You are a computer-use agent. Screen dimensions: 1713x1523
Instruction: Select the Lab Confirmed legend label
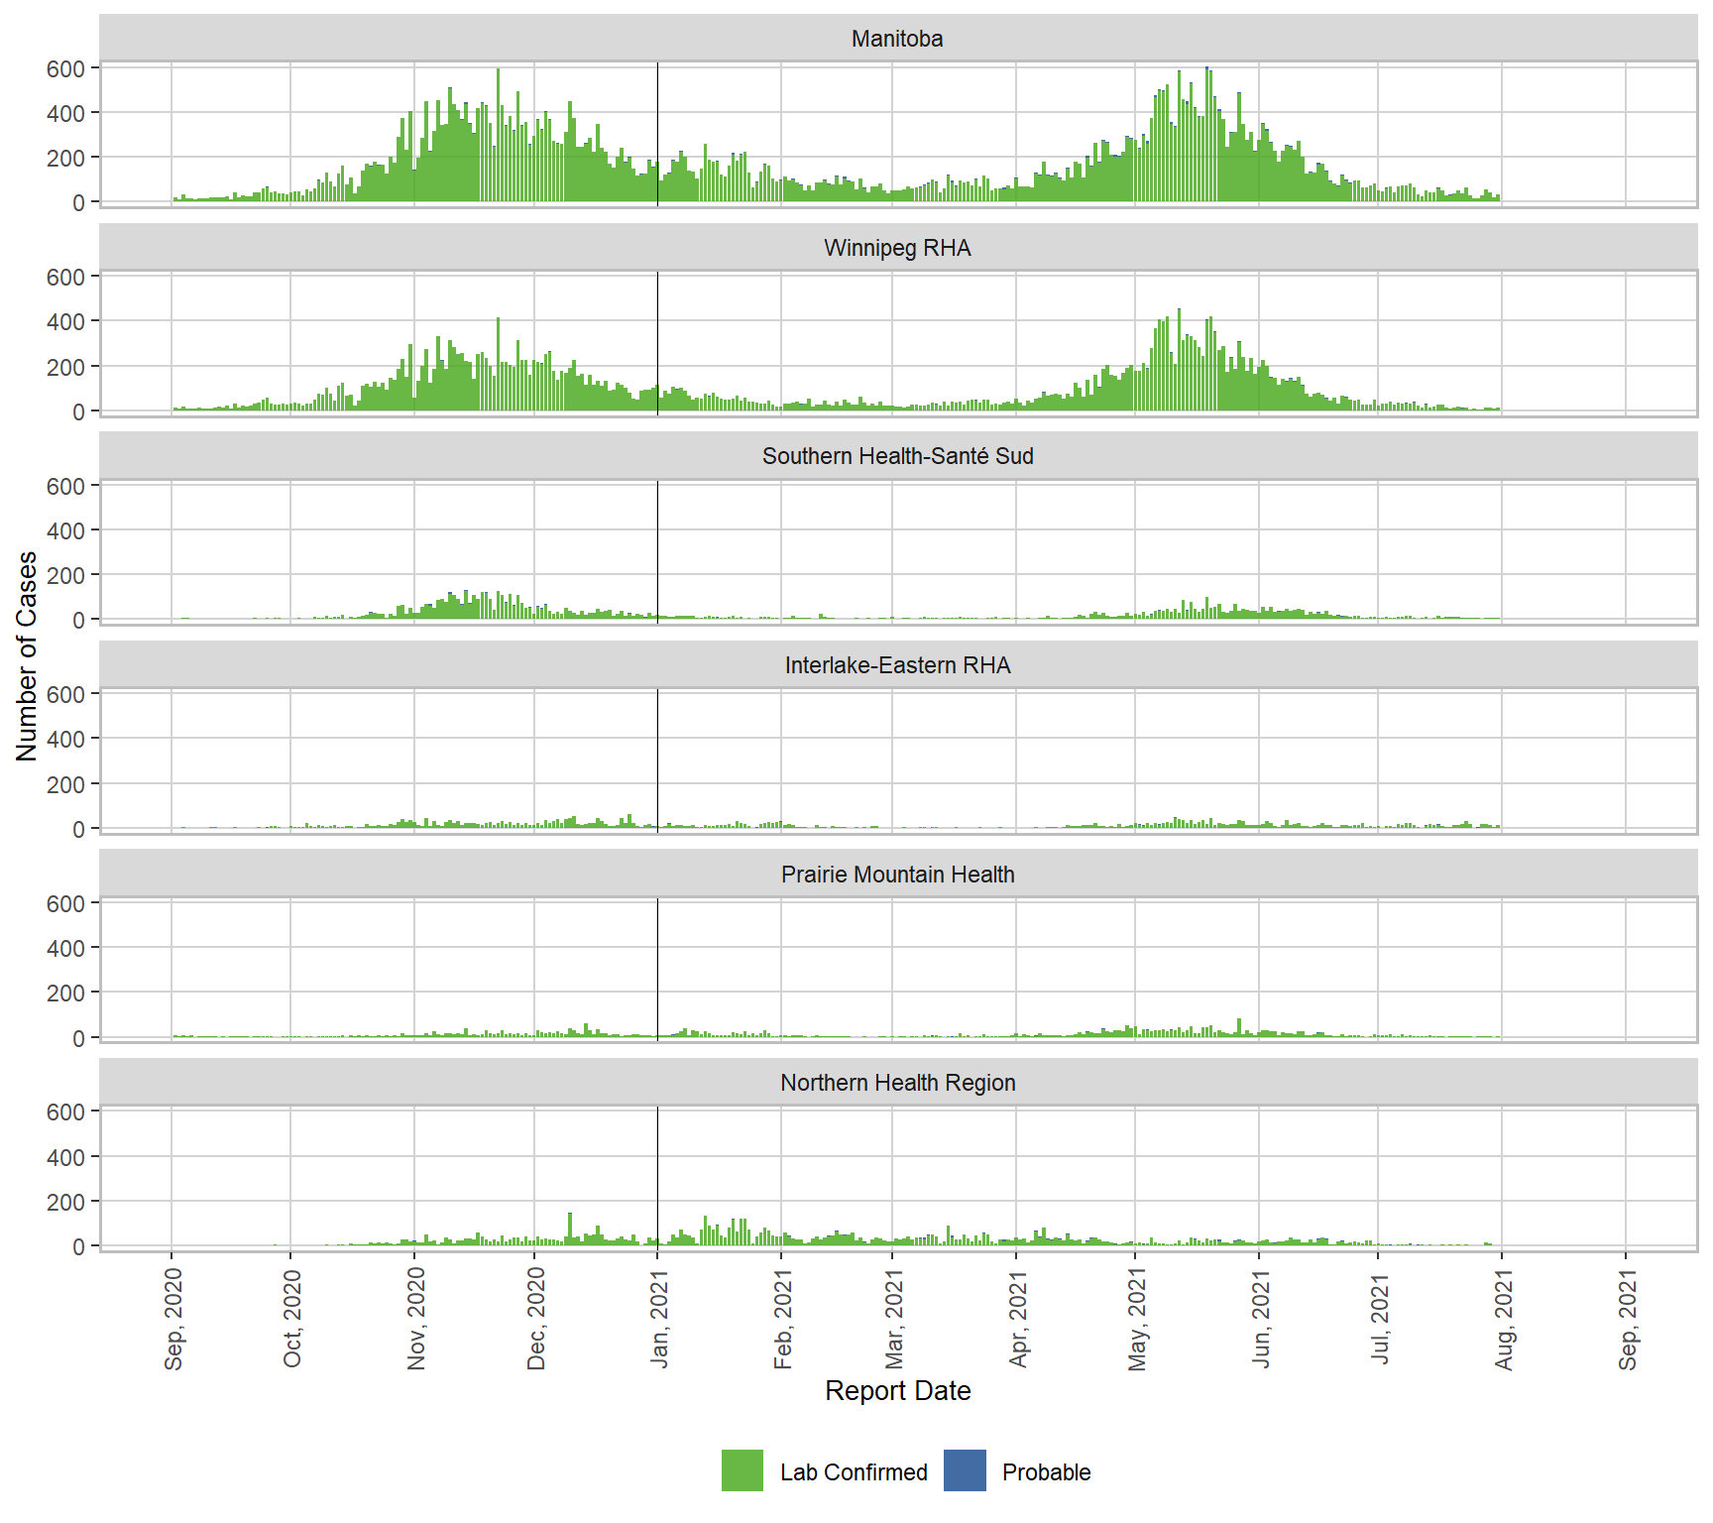pos(853,1472)
